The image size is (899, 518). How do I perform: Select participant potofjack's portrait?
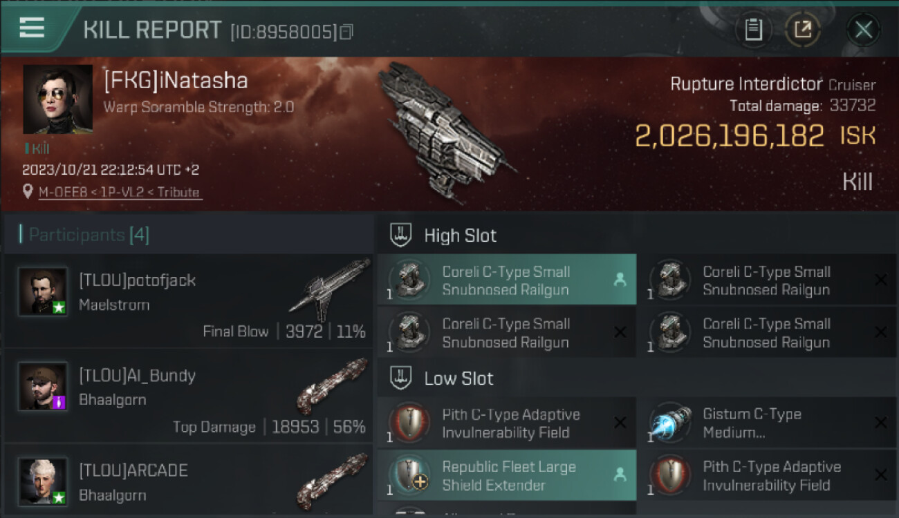coord(43,291)
